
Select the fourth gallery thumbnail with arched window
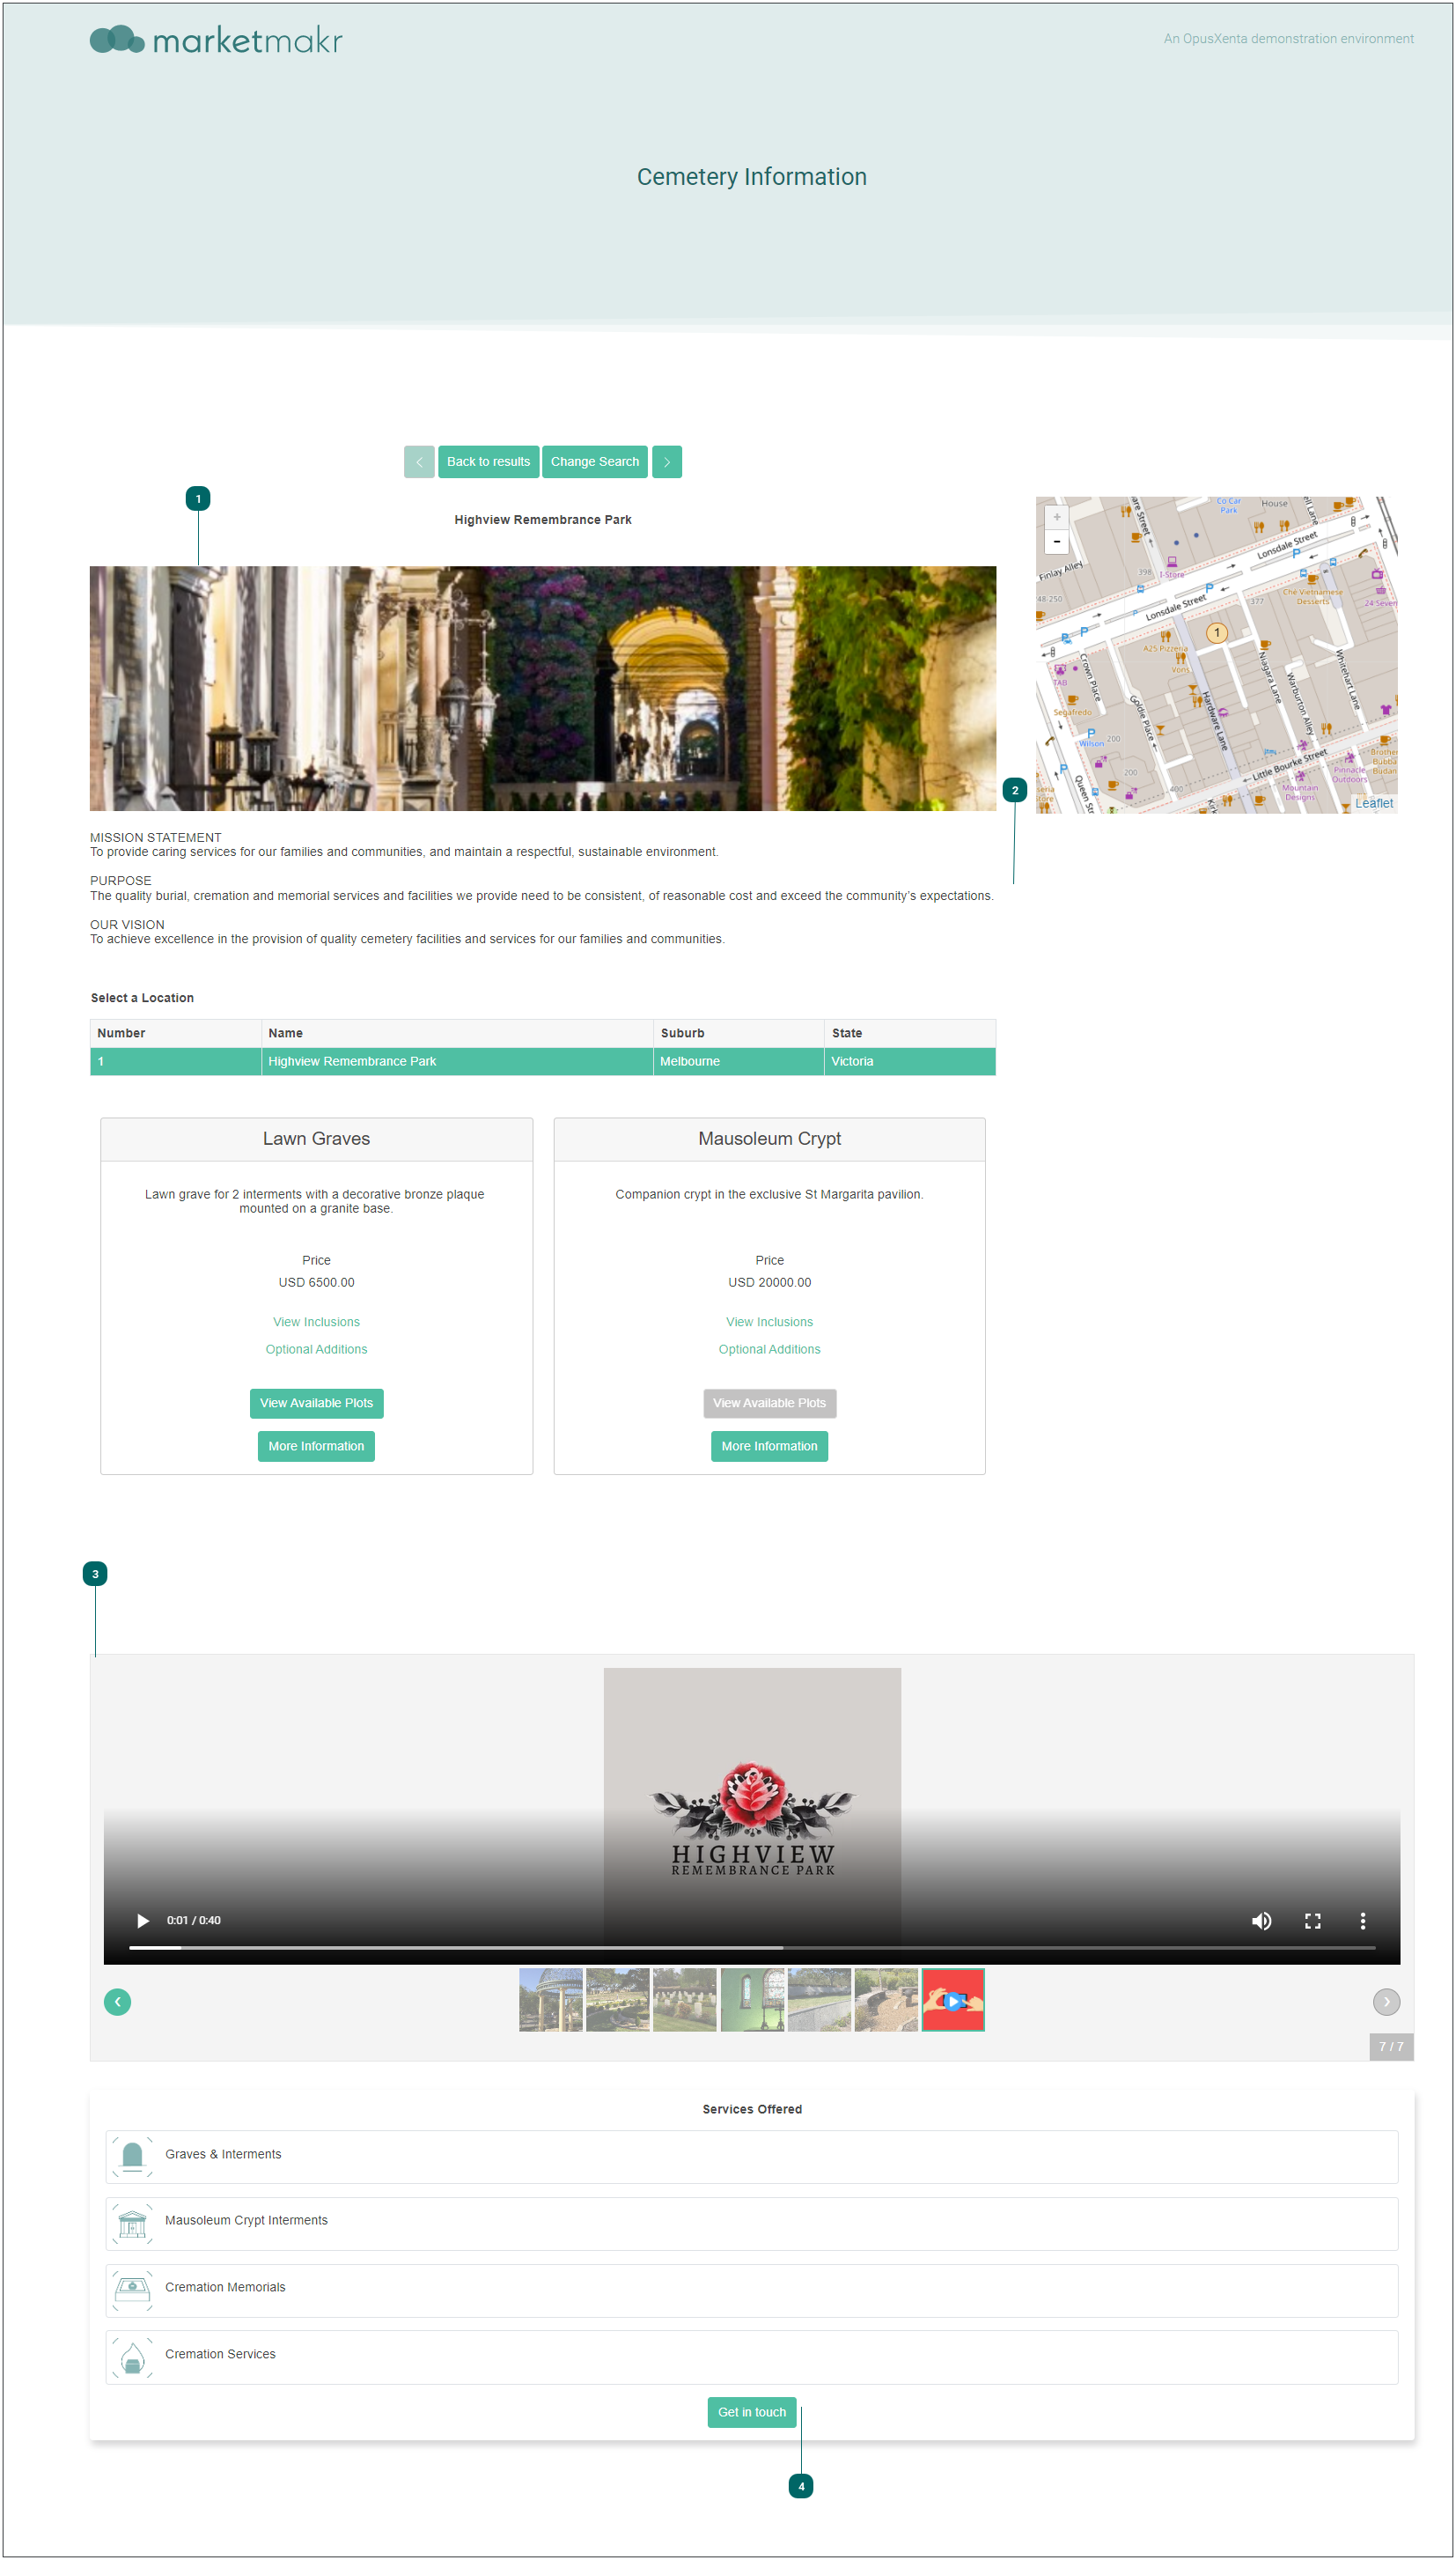point(752,2001)
